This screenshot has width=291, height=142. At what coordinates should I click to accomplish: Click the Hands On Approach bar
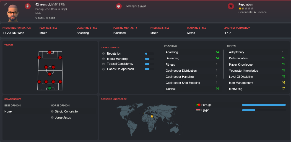click(149, 69)
